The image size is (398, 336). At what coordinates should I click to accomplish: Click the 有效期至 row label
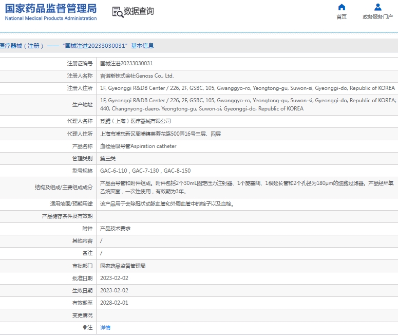[82, 303]
